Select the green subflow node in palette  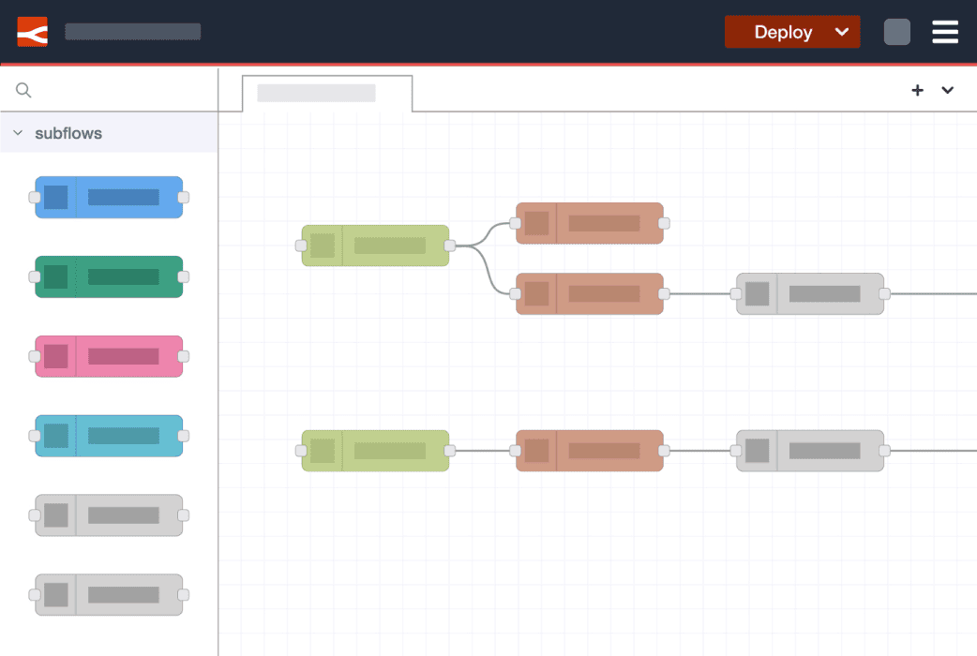click(x=109, y=276)
